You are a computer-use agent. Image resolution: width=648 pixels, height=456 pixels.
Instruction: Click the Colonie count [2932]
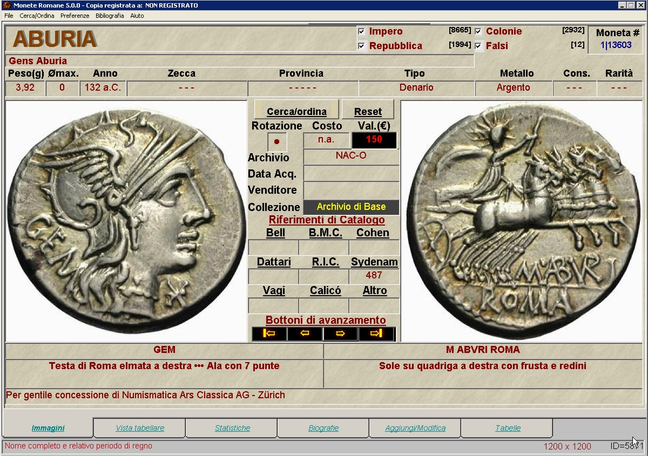click(573, 30)
